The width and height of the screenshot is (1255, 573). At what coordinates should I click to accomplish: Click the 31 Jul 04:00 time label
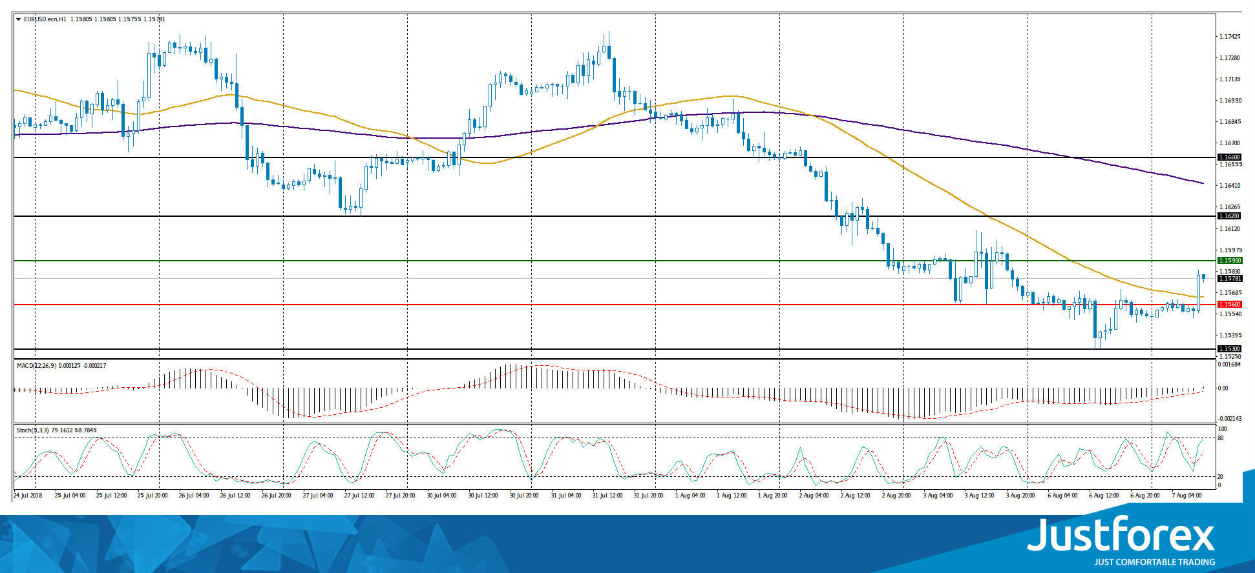(567, 496)
